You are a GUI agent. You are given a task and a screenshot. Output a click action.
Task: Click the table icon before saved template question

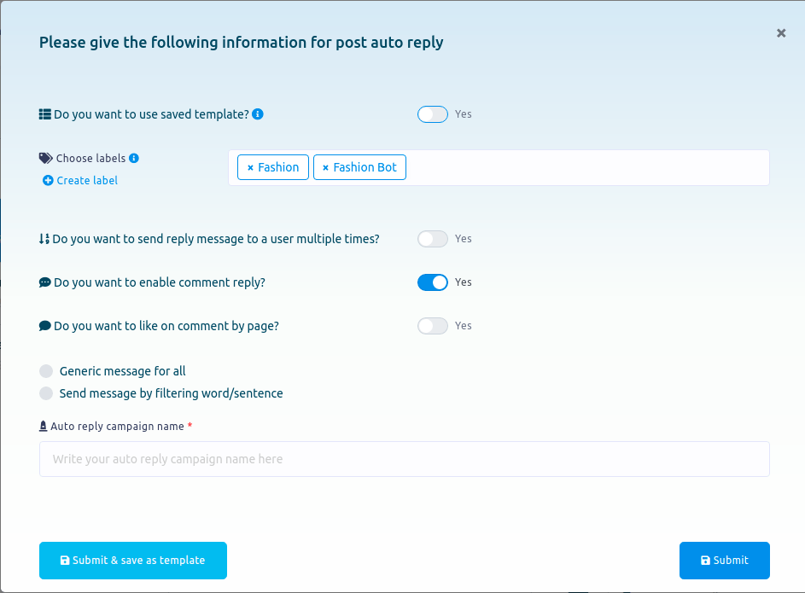(45, 114)
